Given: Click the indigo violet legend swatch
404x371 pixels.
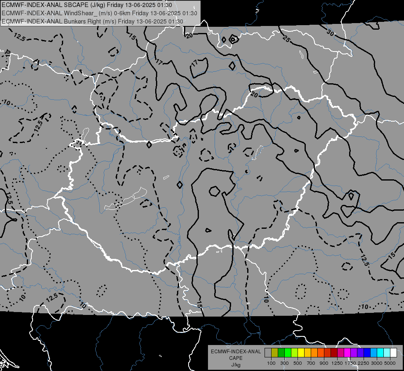Looking at the screenshot, I should click(x=360, y=353).
